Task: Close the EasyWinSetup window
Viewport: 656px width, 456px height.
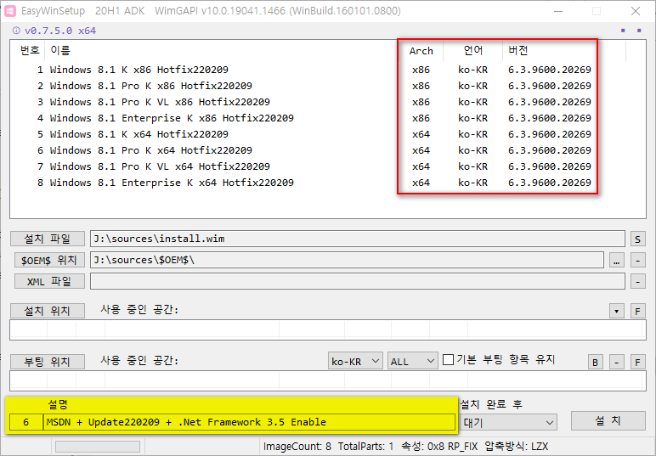Action: (x=635, y=11)
